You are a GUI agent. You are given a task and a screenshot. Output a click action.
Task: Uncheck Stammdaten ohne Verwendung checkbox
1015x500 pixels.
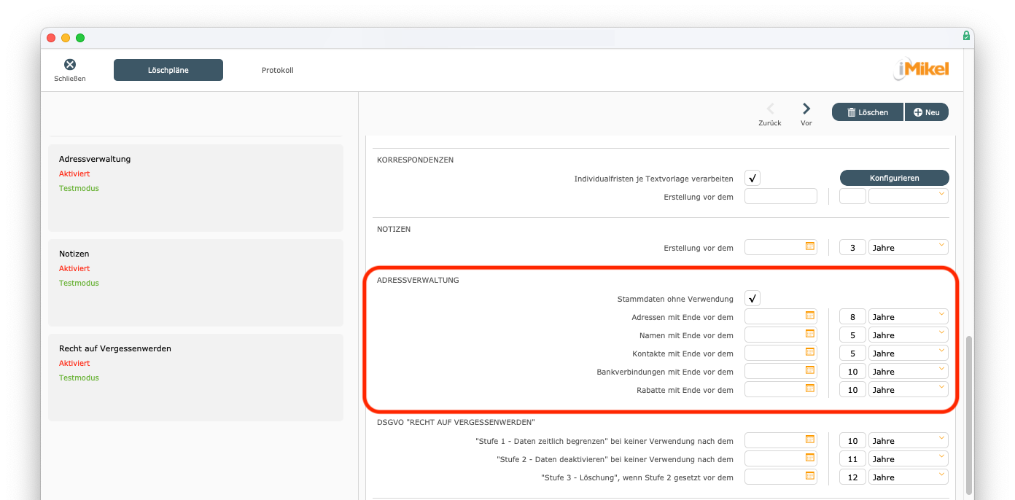752,298
